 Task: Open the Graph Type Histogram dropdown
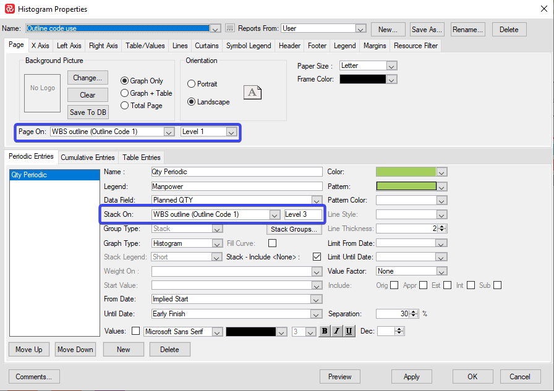pyautogui.click(x=217, y=243)
